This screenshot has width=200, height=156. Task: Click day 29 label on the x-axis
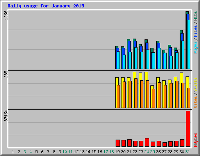(x=176, y=152)
